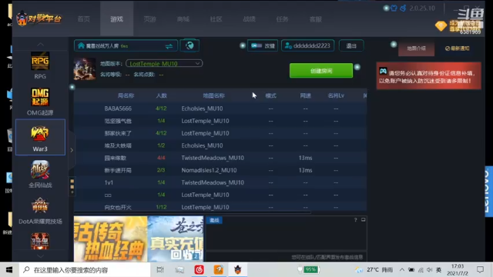Click the Windows taskbar search box
This screenshot has height=277, width=493.
point(85,270)
